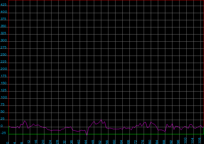The image size is (204, 144).
Task: Click the 88 horizontal axis label
Action: (x=164, y=142)
